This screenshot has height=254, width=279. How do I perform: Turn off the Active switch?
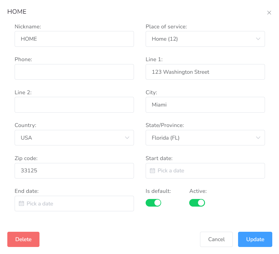[197, 203]
